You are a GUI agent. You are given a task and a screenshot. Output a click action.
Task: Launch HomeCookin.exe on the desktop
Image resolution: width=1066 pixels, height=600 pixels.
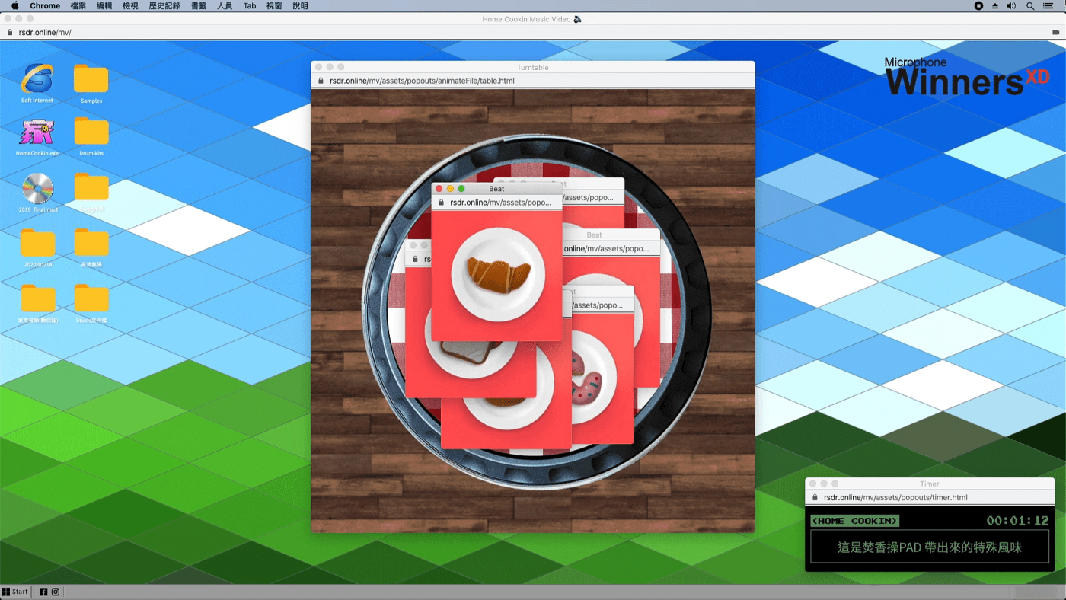(x=37, y=136)
